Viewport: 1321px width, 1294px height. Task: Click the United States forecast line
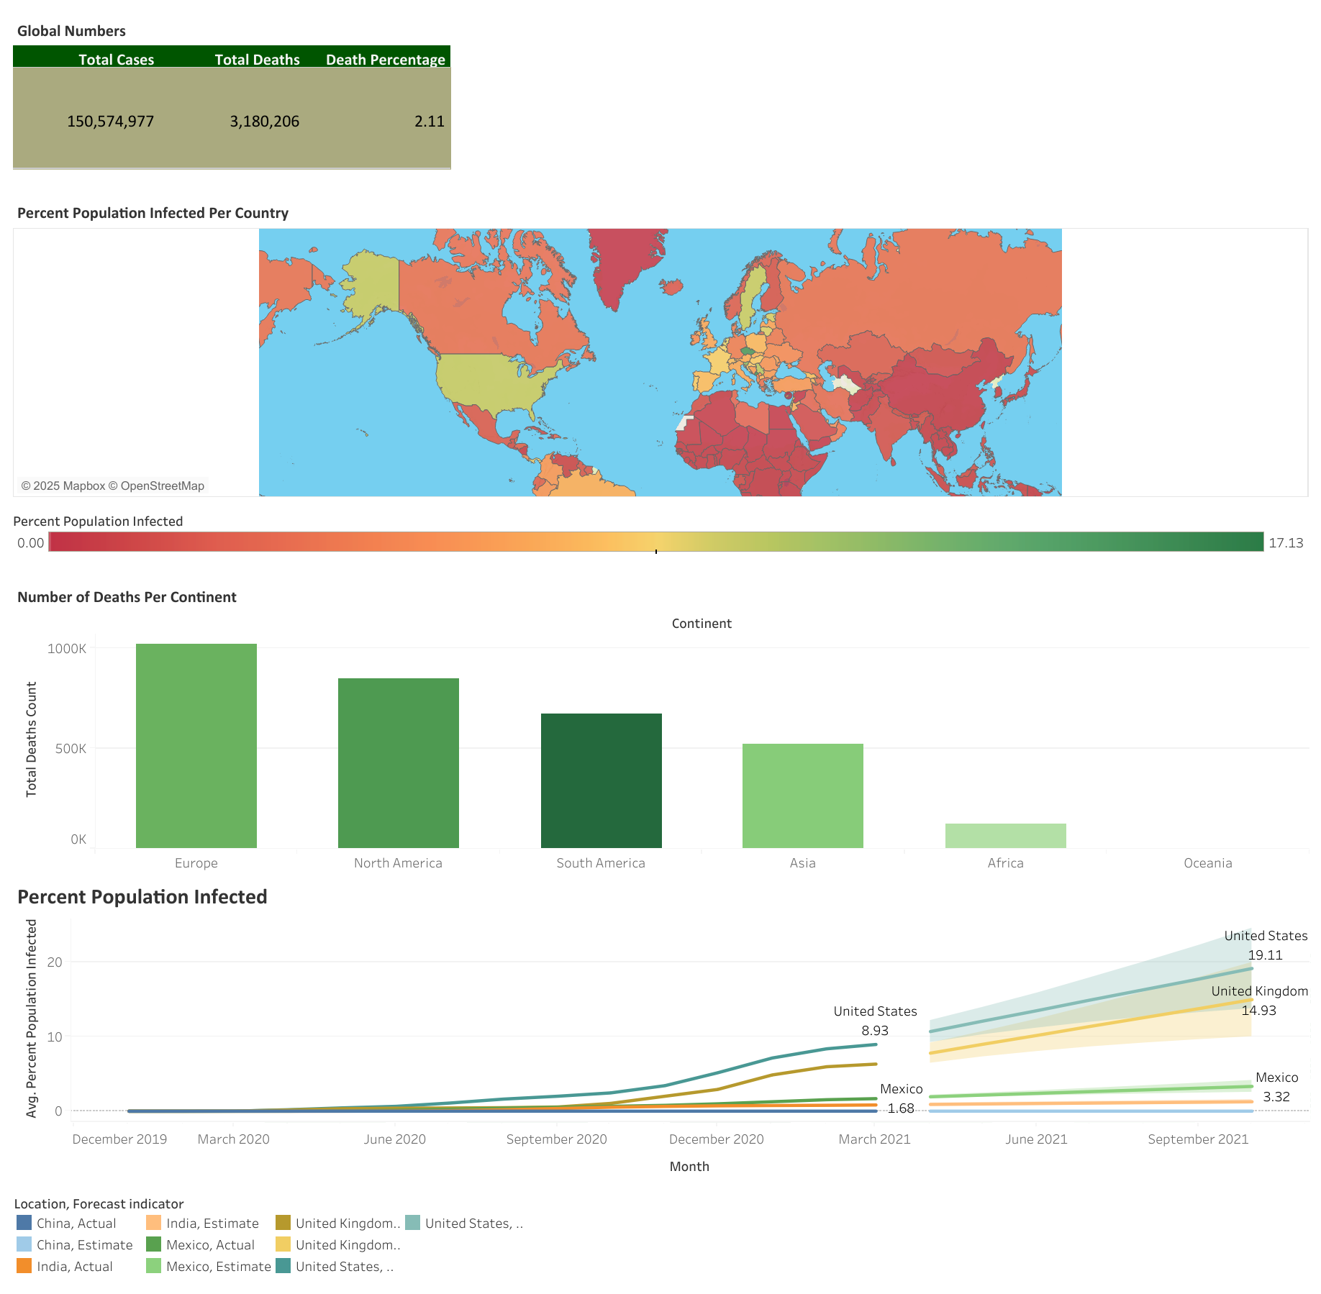1091,1000
